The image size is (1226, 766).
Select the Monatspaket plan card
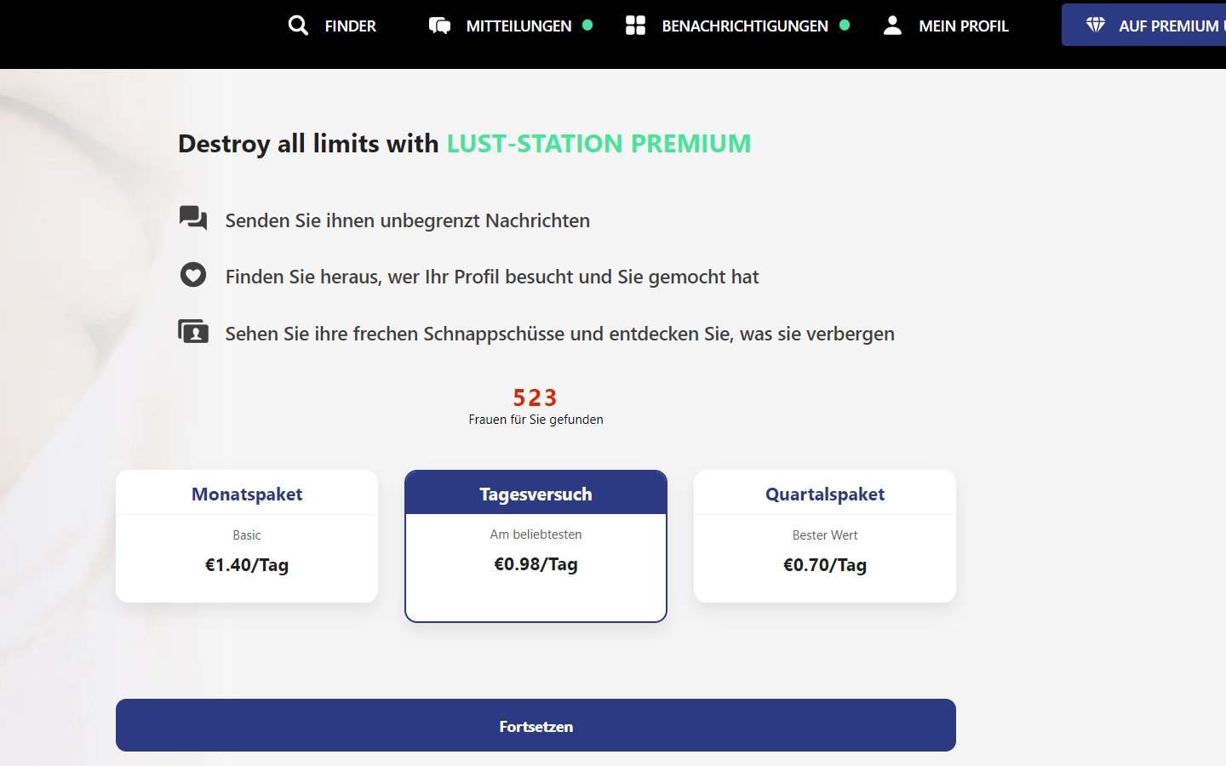[x=247, y=536]
